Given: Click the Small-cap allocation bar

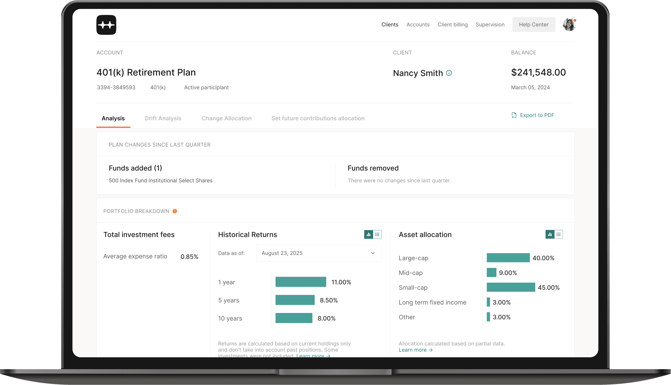Looking at the screenshot, I should pyautogui.click(x=511, y=287).
